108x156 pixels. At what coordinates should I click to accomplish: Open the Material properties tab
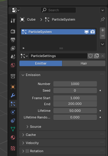(x=13, y=137)
